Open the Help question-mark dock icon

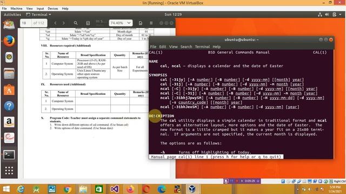[9, 106]
